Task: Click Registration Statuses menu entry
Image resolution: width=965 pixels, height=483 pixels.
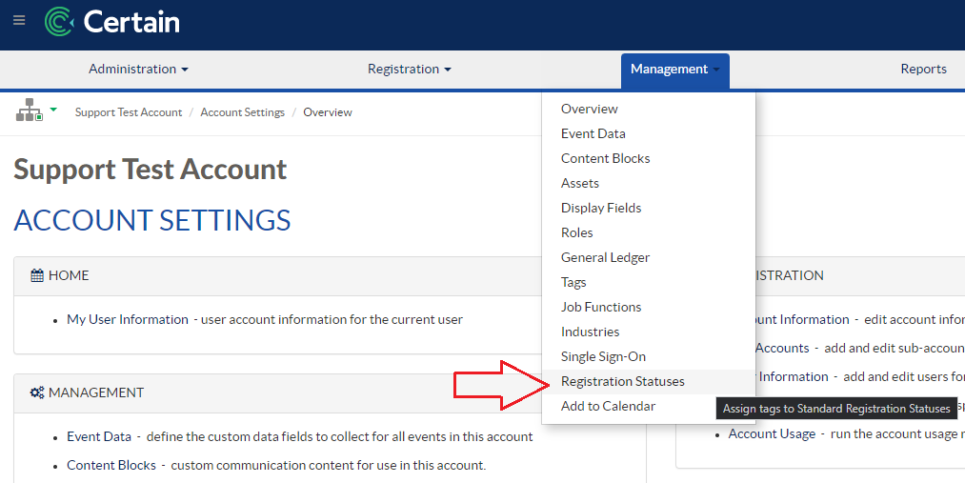Action: [622, 381]
